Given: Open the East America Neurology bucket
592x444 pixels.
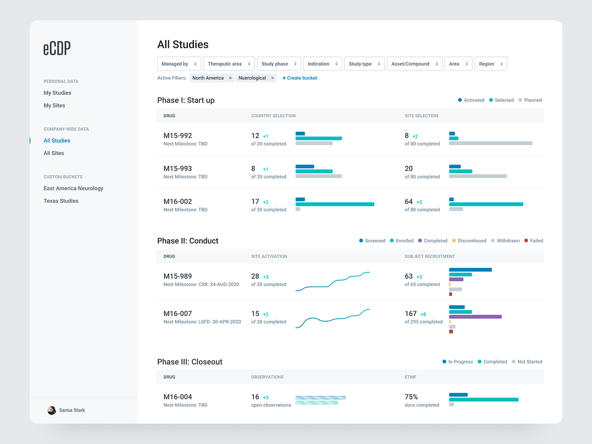Looking at the screenshot, I should pyautogui.click(x=73, y=188).
